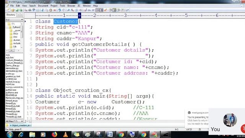Launch Internet Explorer from the taskbar
245x138 pixels.
(21, 135)
